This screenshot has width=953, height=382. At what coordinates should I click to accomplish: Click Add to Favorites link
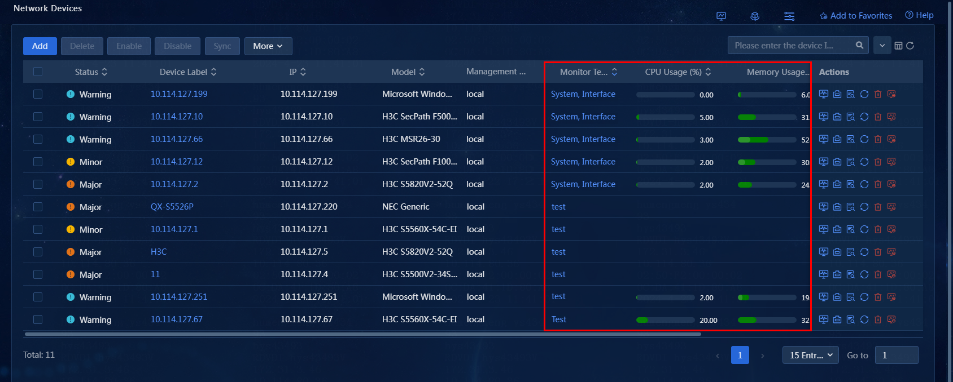[856, 16]
